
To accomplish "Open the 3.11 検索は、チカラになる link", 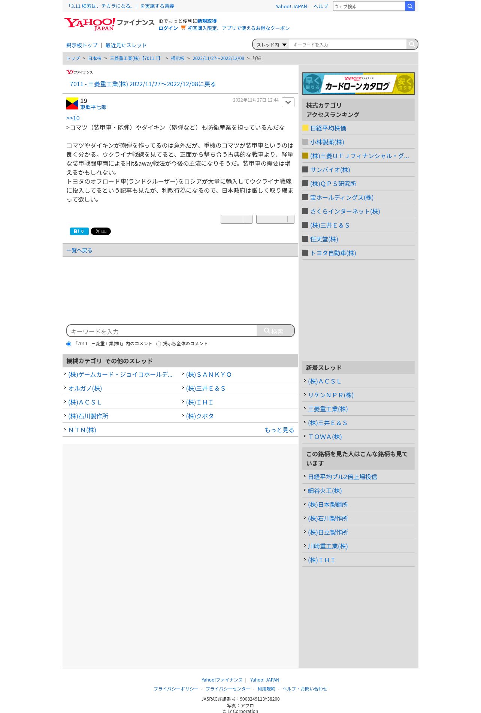I will (x=120, y=6).
